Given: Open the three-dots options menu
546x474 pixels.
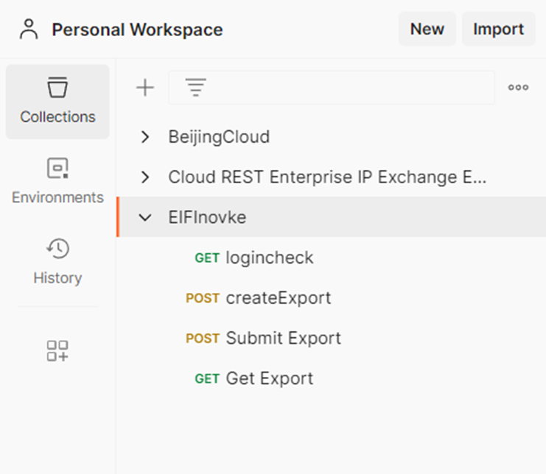Looking at the screenshot, I should [x=518, y=88].
